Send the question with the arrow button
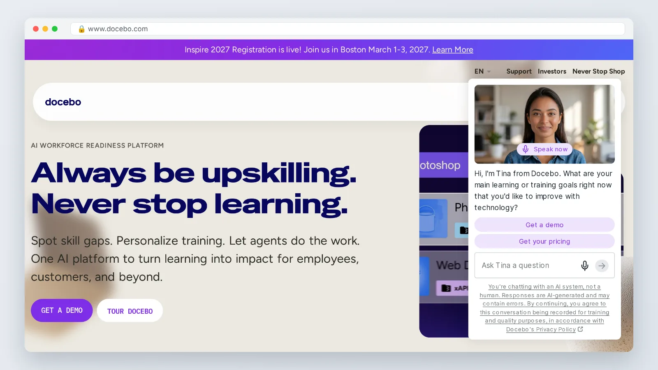The image size is (658, 370). pyautogui.click(x=602, y=266)
